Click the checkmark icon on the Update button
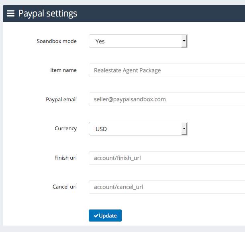 [x=96, y=216]
